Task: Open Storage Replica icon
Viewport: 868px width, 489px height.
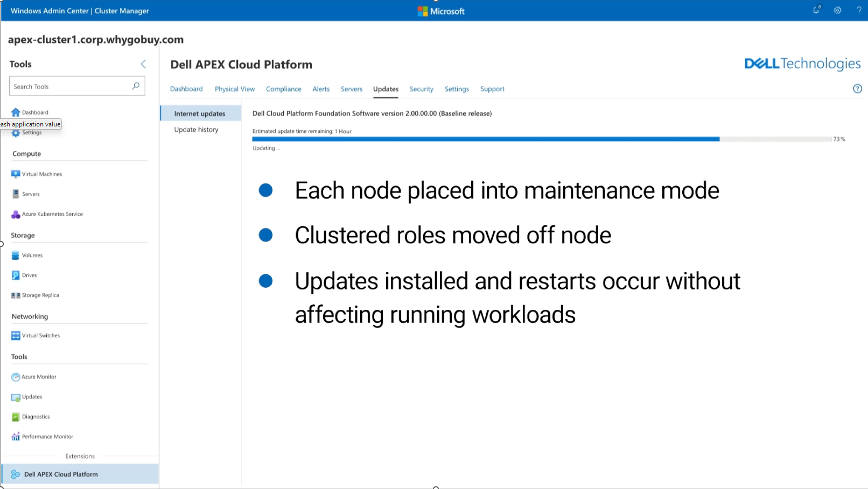Action: click(16, 295)
